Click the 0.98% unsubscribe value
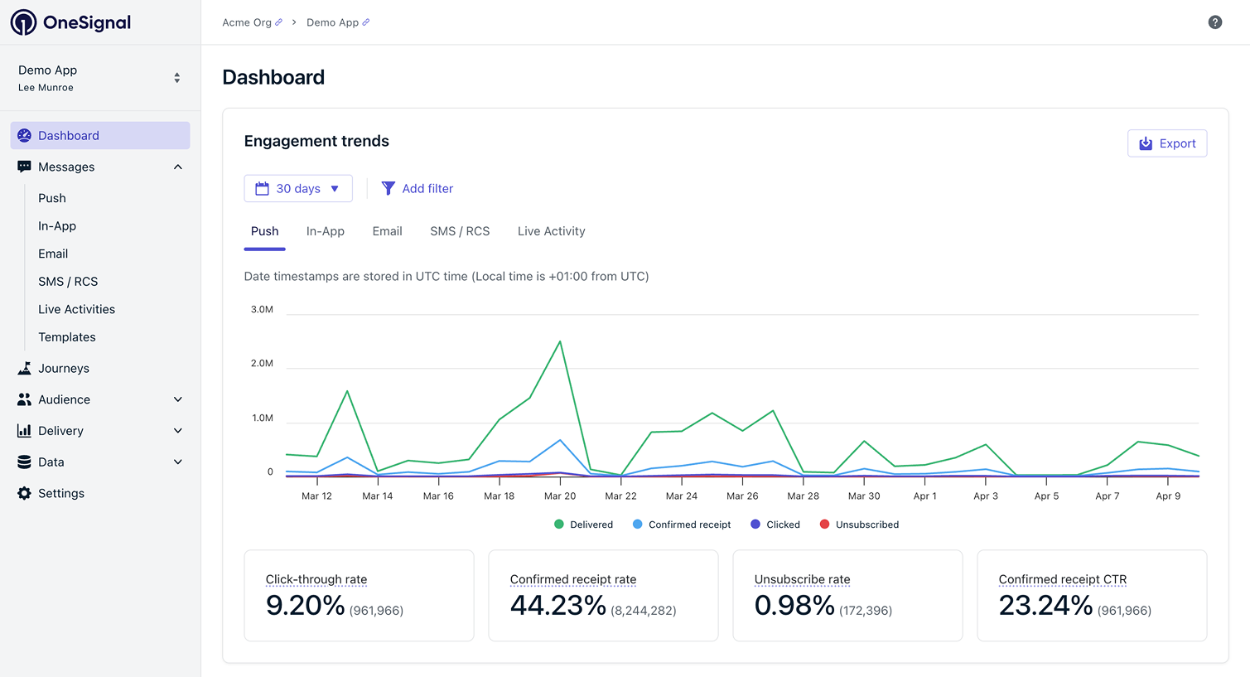 coord(794,606)
